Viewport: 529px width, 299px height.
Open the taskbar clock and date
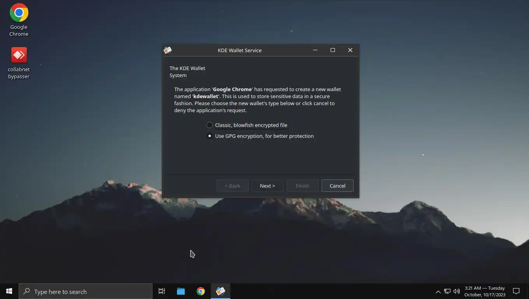point(485,291)
